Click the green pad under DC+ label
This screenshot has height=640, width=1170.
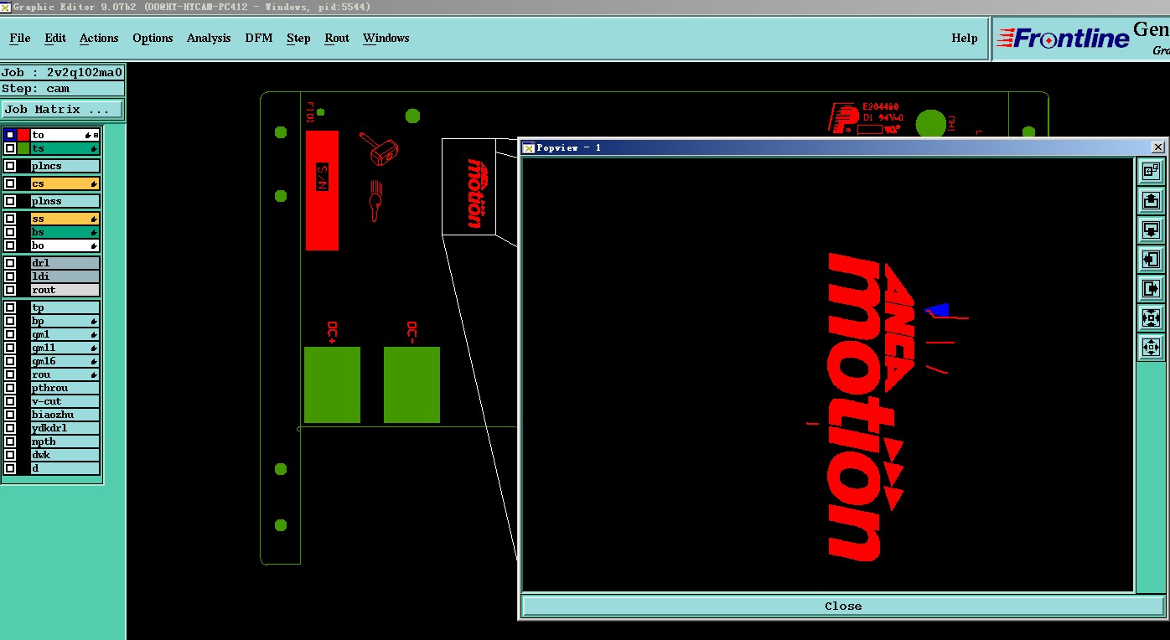(x=332, y=385)
